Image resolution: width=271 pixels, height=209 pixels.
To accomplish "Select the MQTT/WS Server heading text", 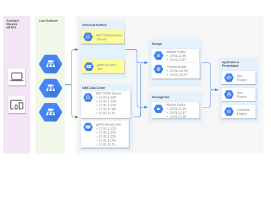I will tap(109, 93).
